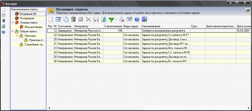Collapse the Приказы tree node
The height and width of the screenshot is (111, 252).
pos(17,36)
